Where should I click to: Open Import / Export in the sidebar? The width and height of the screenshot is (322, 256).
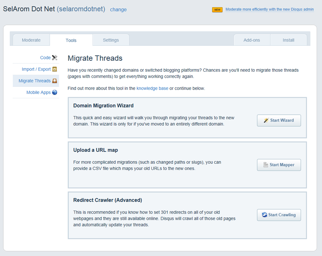tap(36, 69)
